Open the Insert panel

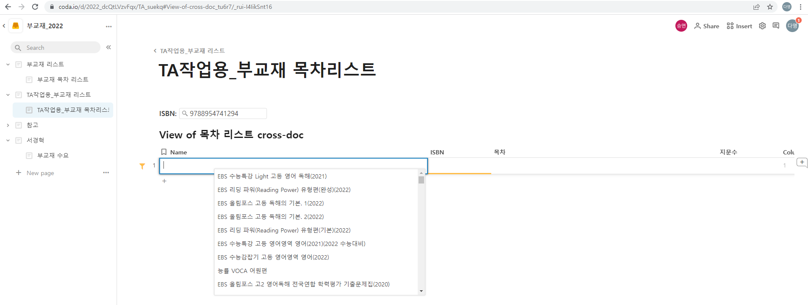(739, 26)
